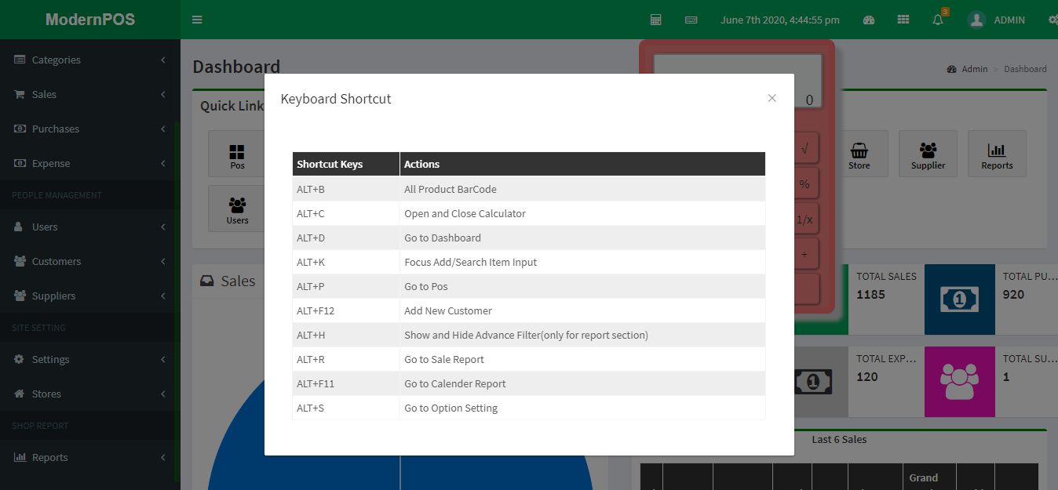
Task: Click the admin user avatar
Action: pyautogui.click(x=976, y=20)
